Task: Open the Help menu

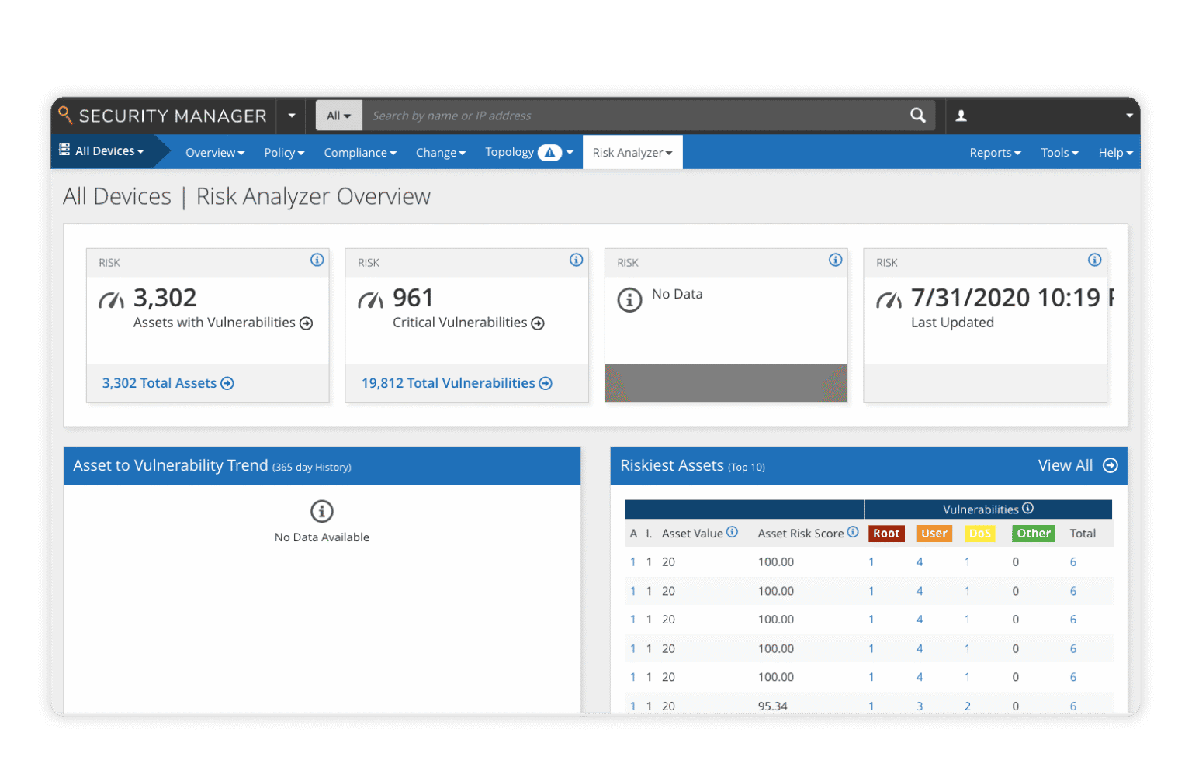Action: coord(1114,152)
